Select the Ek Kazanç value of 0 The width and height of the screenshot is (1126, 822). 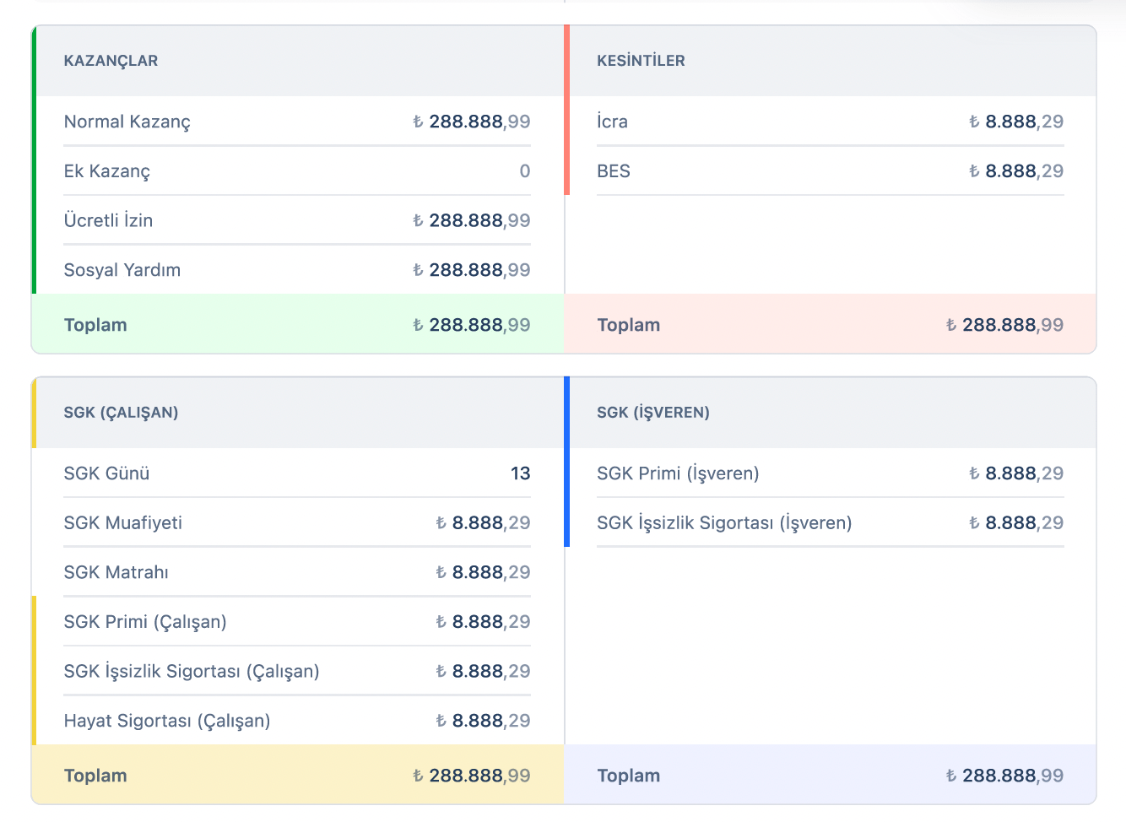tap(524, 171)
